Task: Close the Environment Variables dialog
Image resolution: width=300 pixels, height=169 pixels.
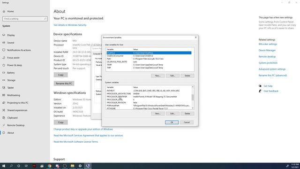Action: click(195, 38)
